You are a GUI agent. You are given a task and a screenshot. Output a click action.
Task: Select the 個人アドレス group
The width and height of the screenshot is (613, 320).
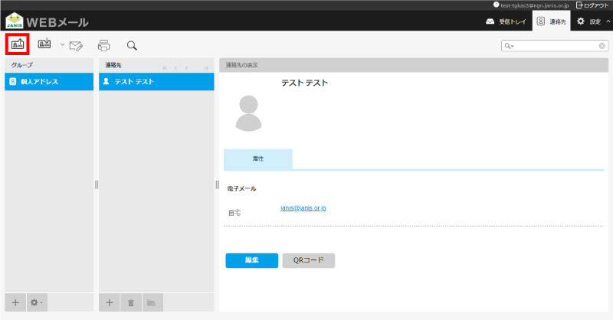pyautogui.click(x=49, y=82)
